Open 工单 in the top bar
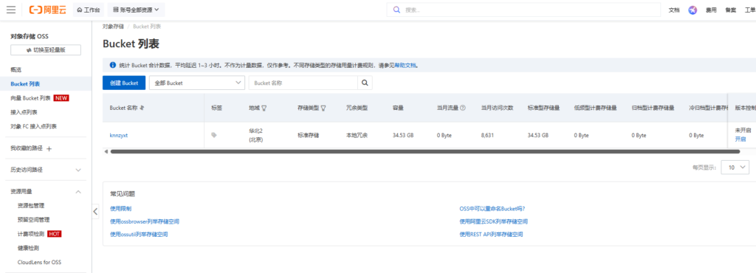The width and height of the screenshot is (756, 273). (x=750, y=10)
